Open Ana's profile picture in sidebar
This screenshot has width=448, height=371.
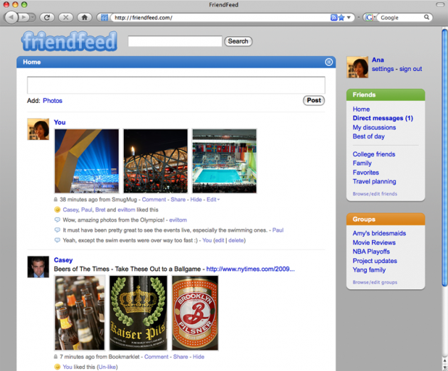[x=358, y=67]
